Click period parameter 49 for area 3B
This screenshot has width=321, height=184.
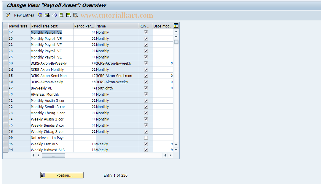pyautogui.click(x=85, y=63)
